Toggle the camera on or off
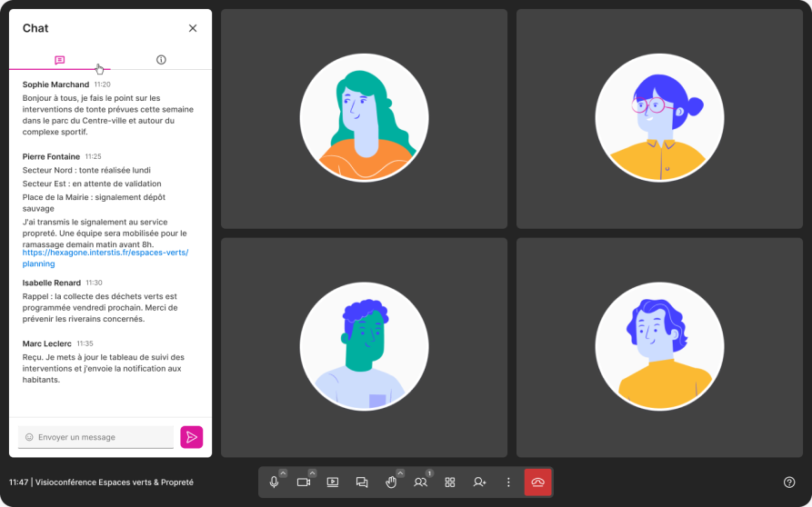 [x=304, y=482]
